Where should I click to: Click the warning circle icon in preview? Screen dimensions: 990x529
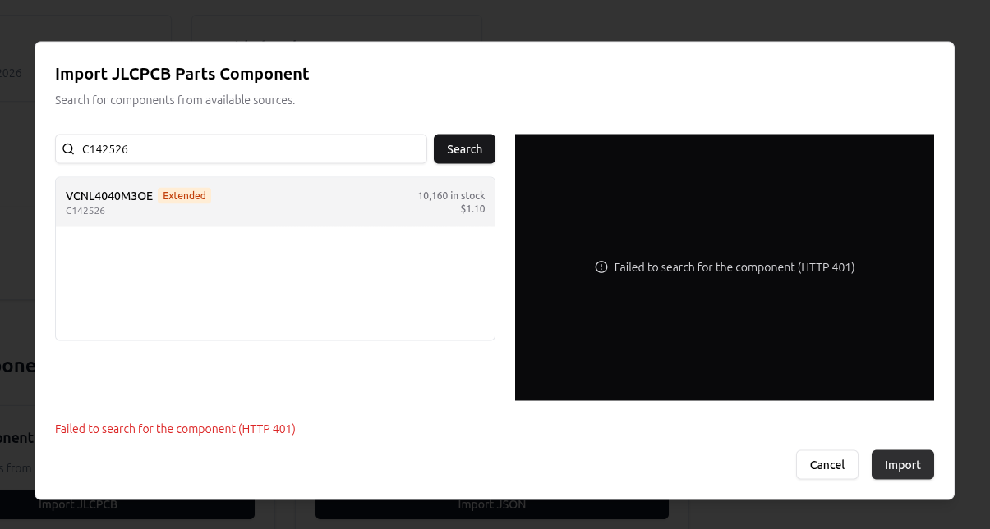pyautogui.click(x=601, y=267)
